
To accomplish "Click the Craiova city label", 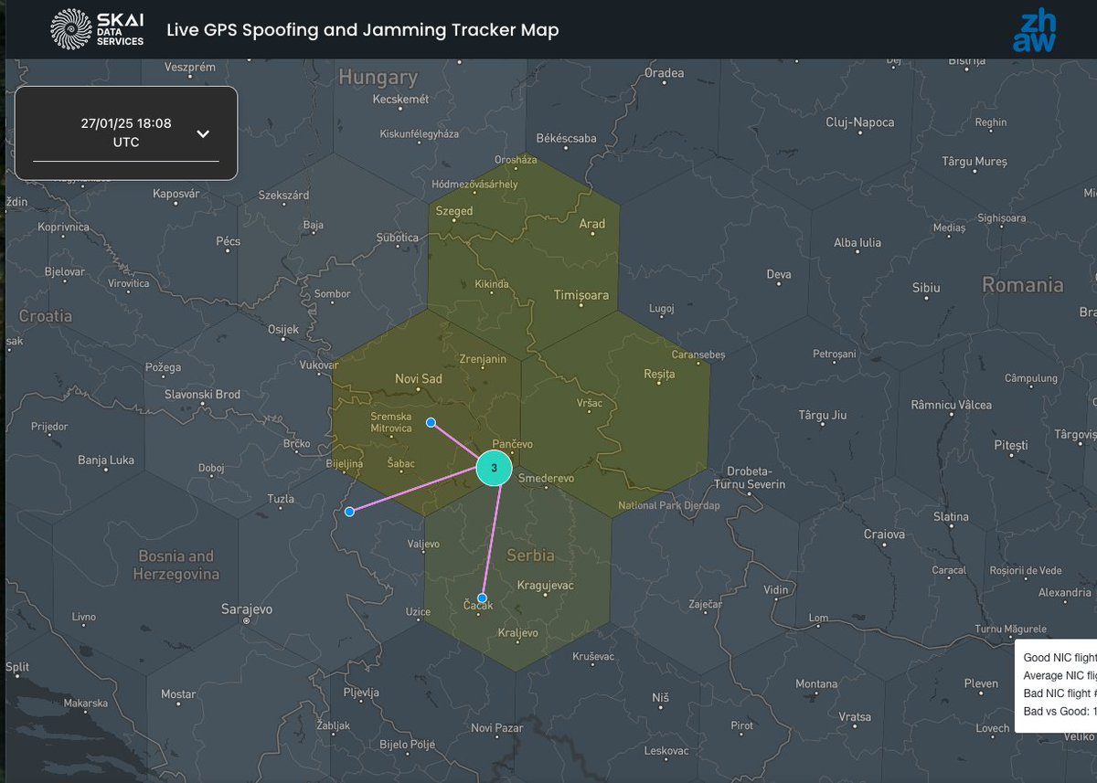I will 884,534.
